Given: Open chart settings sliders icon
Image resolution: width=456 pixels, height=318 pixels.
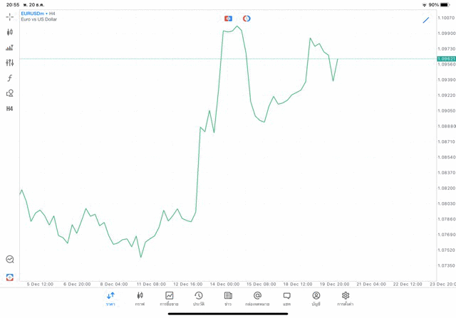Looking at the screenshot, I should point(10,63).
